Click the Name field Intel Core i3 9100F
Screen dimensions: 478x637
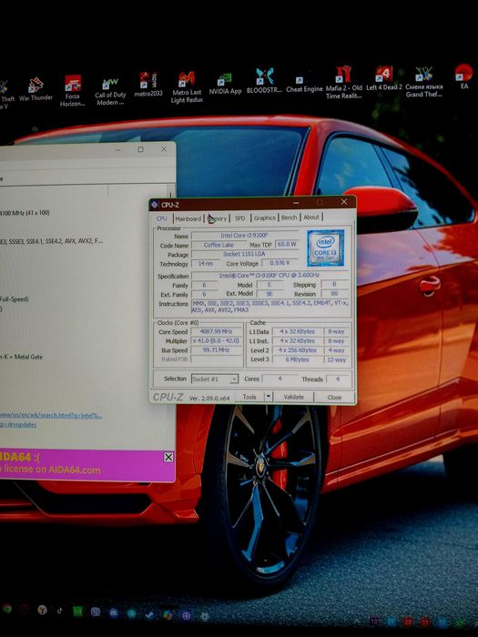(244, 236)
